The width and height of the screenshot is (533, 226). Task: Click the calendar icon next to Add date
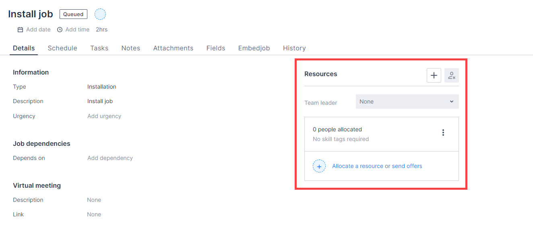[20, 29]
